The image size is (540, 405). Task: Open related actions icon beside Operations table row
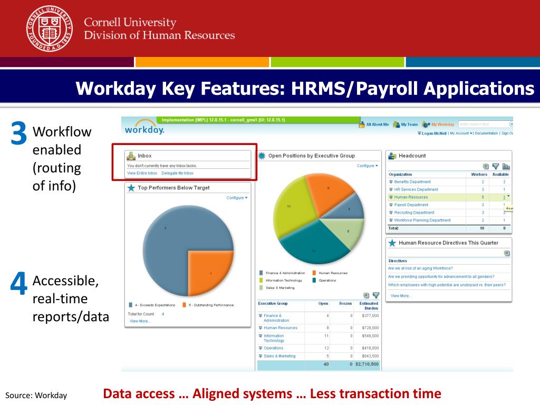[x=261, y=348]
